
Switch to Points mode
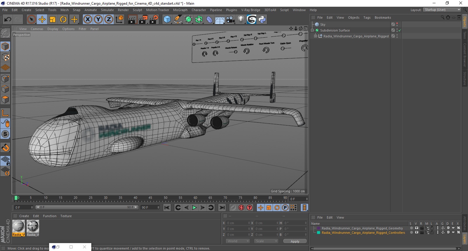click(x=5, y=79)
